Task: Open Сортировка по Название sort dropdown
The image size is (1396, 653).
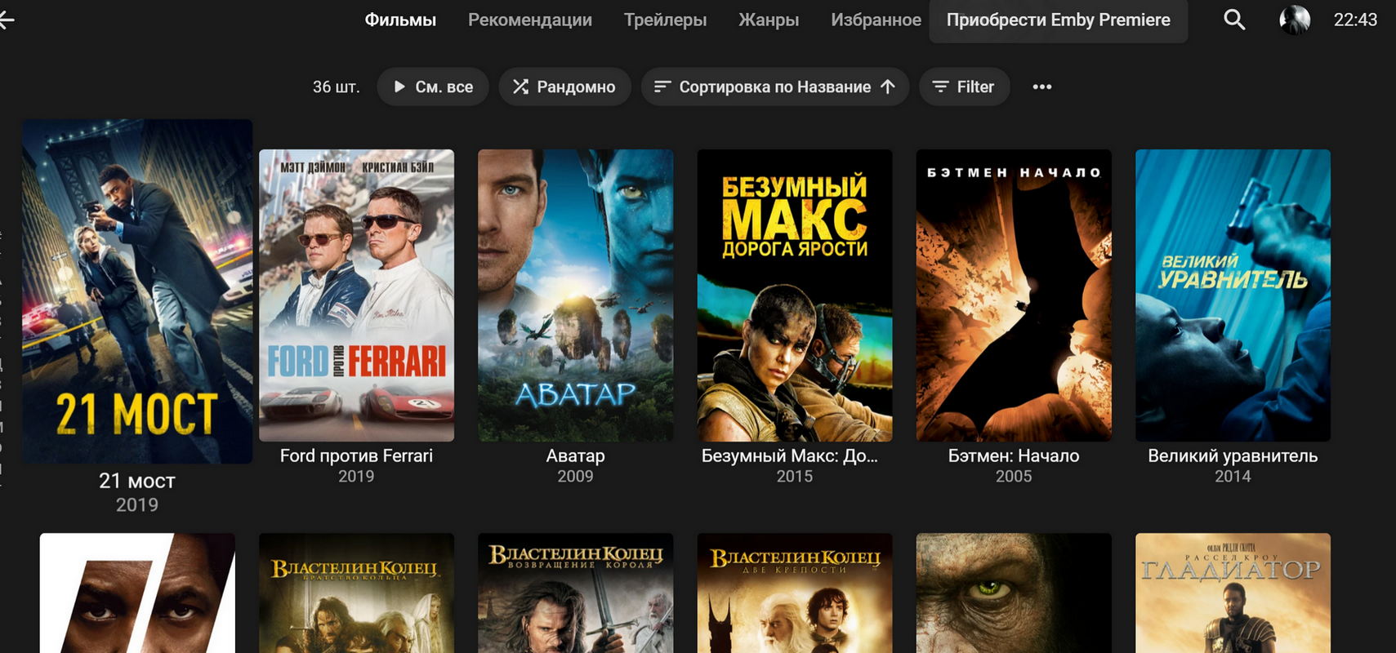Action: coord(774,87)
